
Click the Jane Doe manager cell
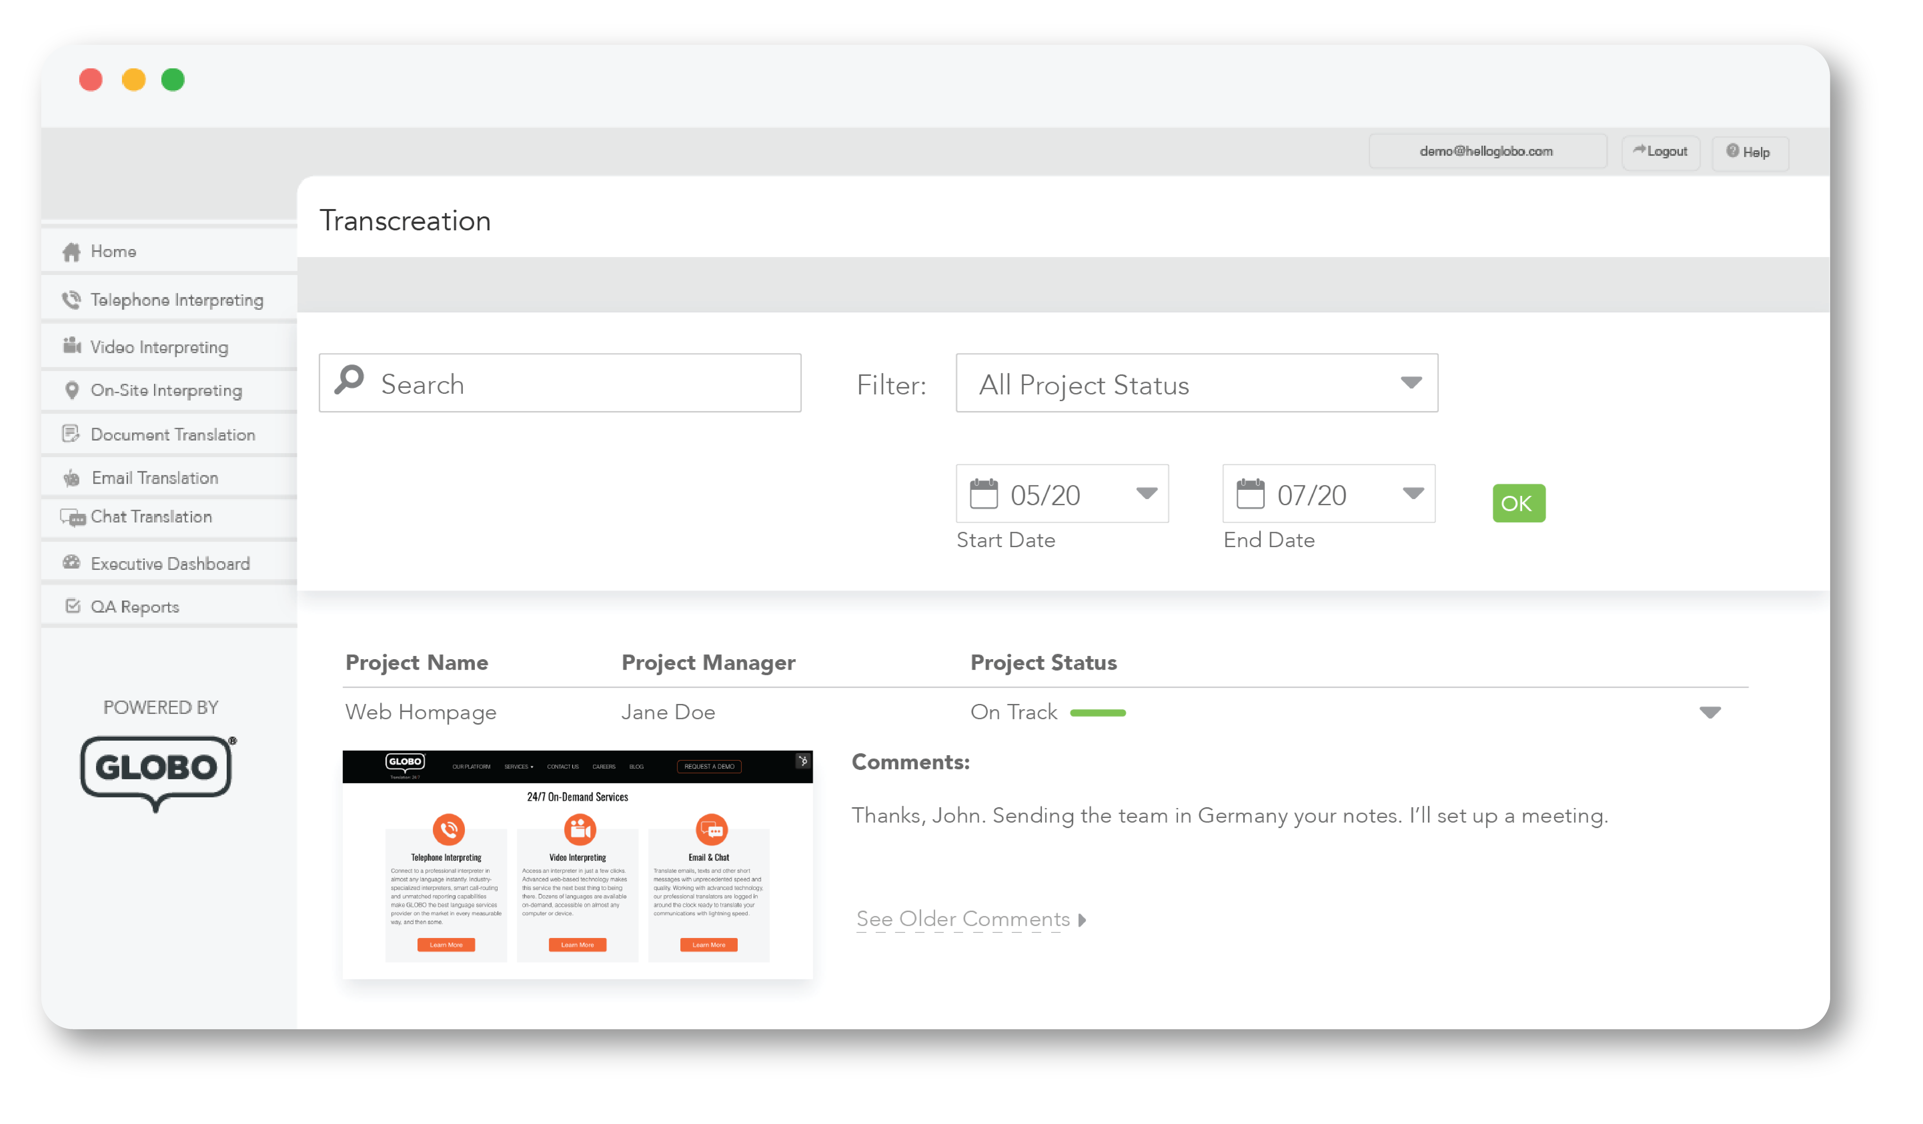(x=669, y=713)
